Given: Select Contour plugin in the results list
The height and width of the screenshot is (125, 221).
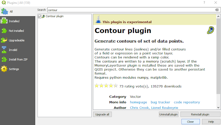Looking at the screenshot, I should (x=55, y=16).
